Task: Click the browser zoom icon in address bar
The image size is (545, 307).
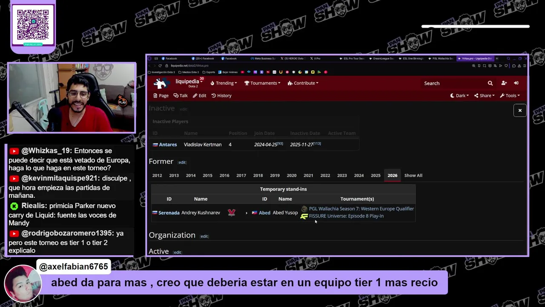Action: pyautogui.click(x=474, y=66)
